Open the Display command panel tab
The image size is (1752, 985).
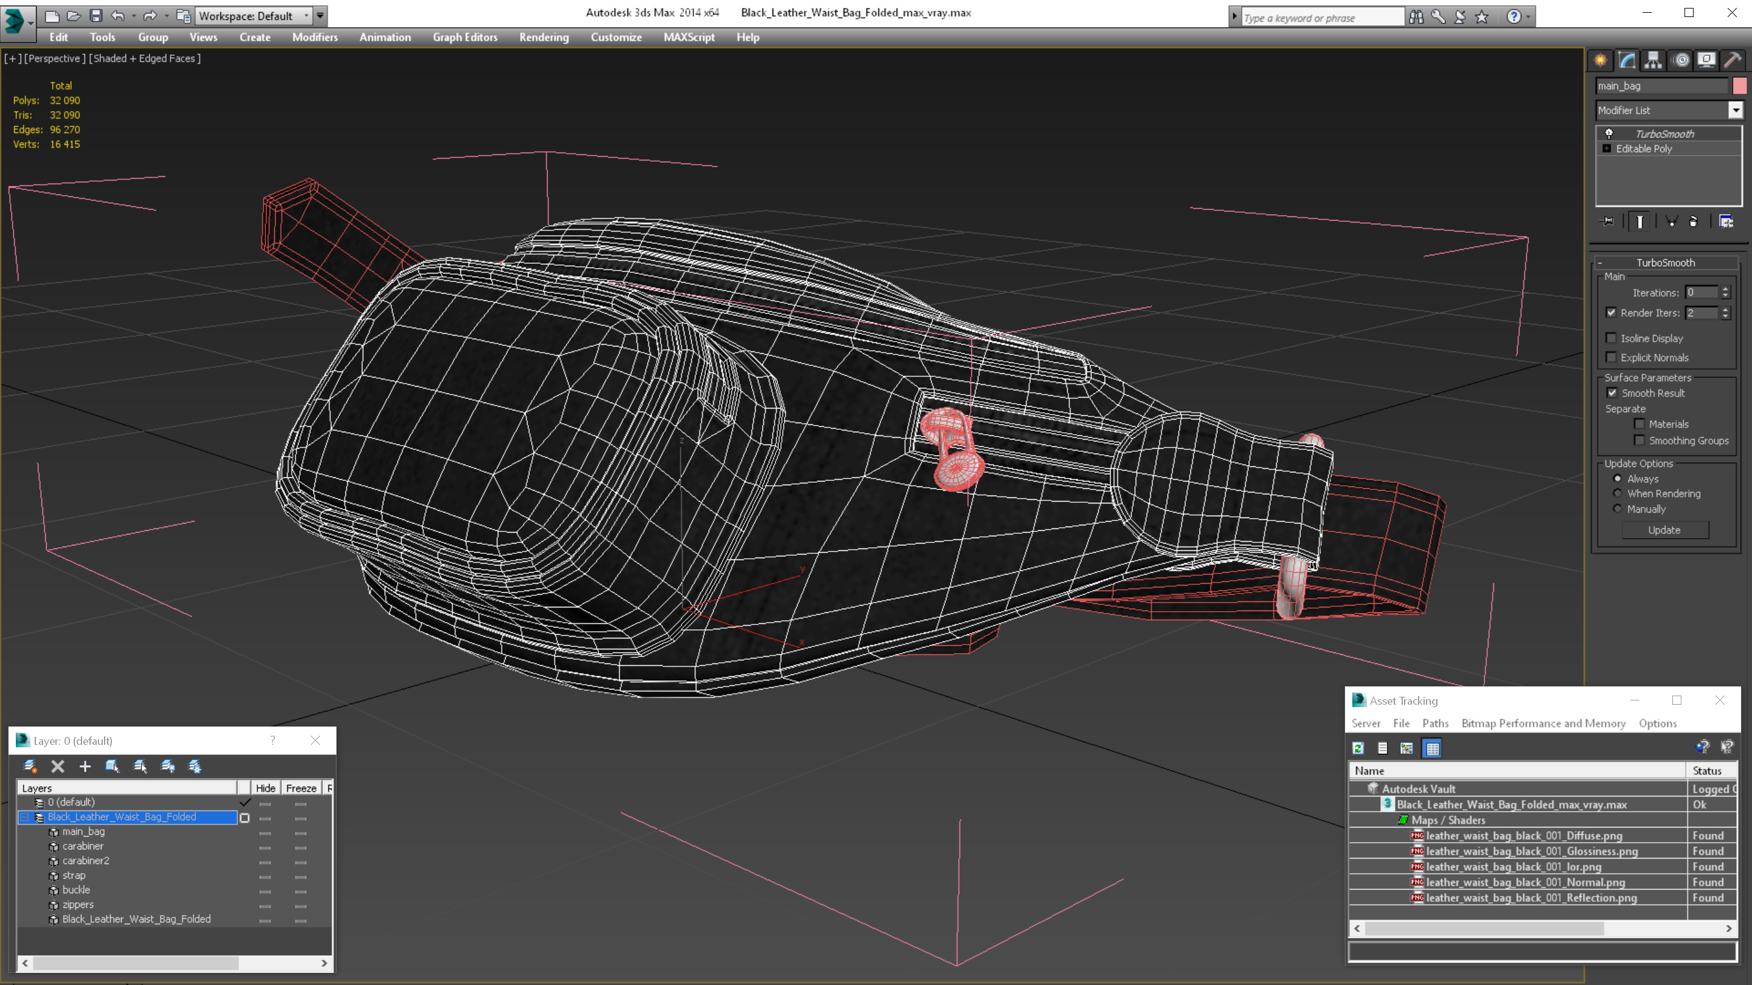1706,61
